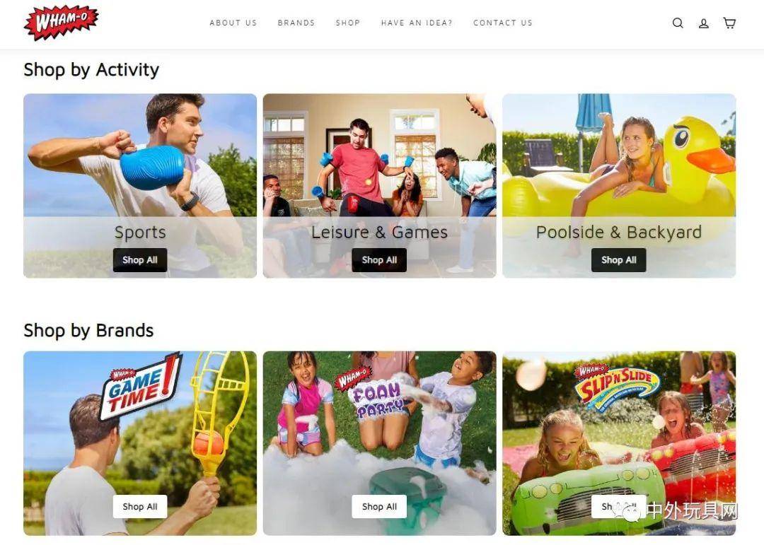This screenshot has height=545, width=764.
Task: Shop All under Sports
Action: [x=140, y=260]
